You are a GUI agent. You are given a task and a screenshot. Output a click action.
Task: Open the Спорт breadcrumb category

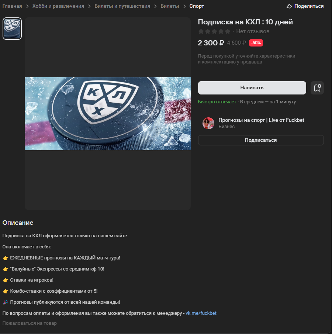[197, 6]
